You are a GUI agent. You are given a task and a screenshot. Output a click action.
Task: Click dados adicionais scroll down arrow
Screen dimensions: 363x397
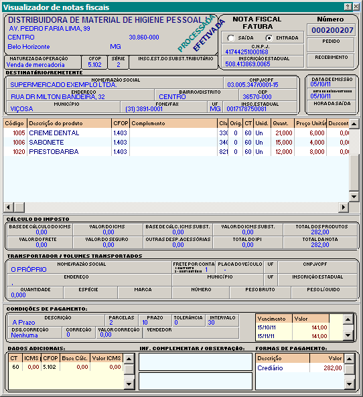[x=129, y=384]
